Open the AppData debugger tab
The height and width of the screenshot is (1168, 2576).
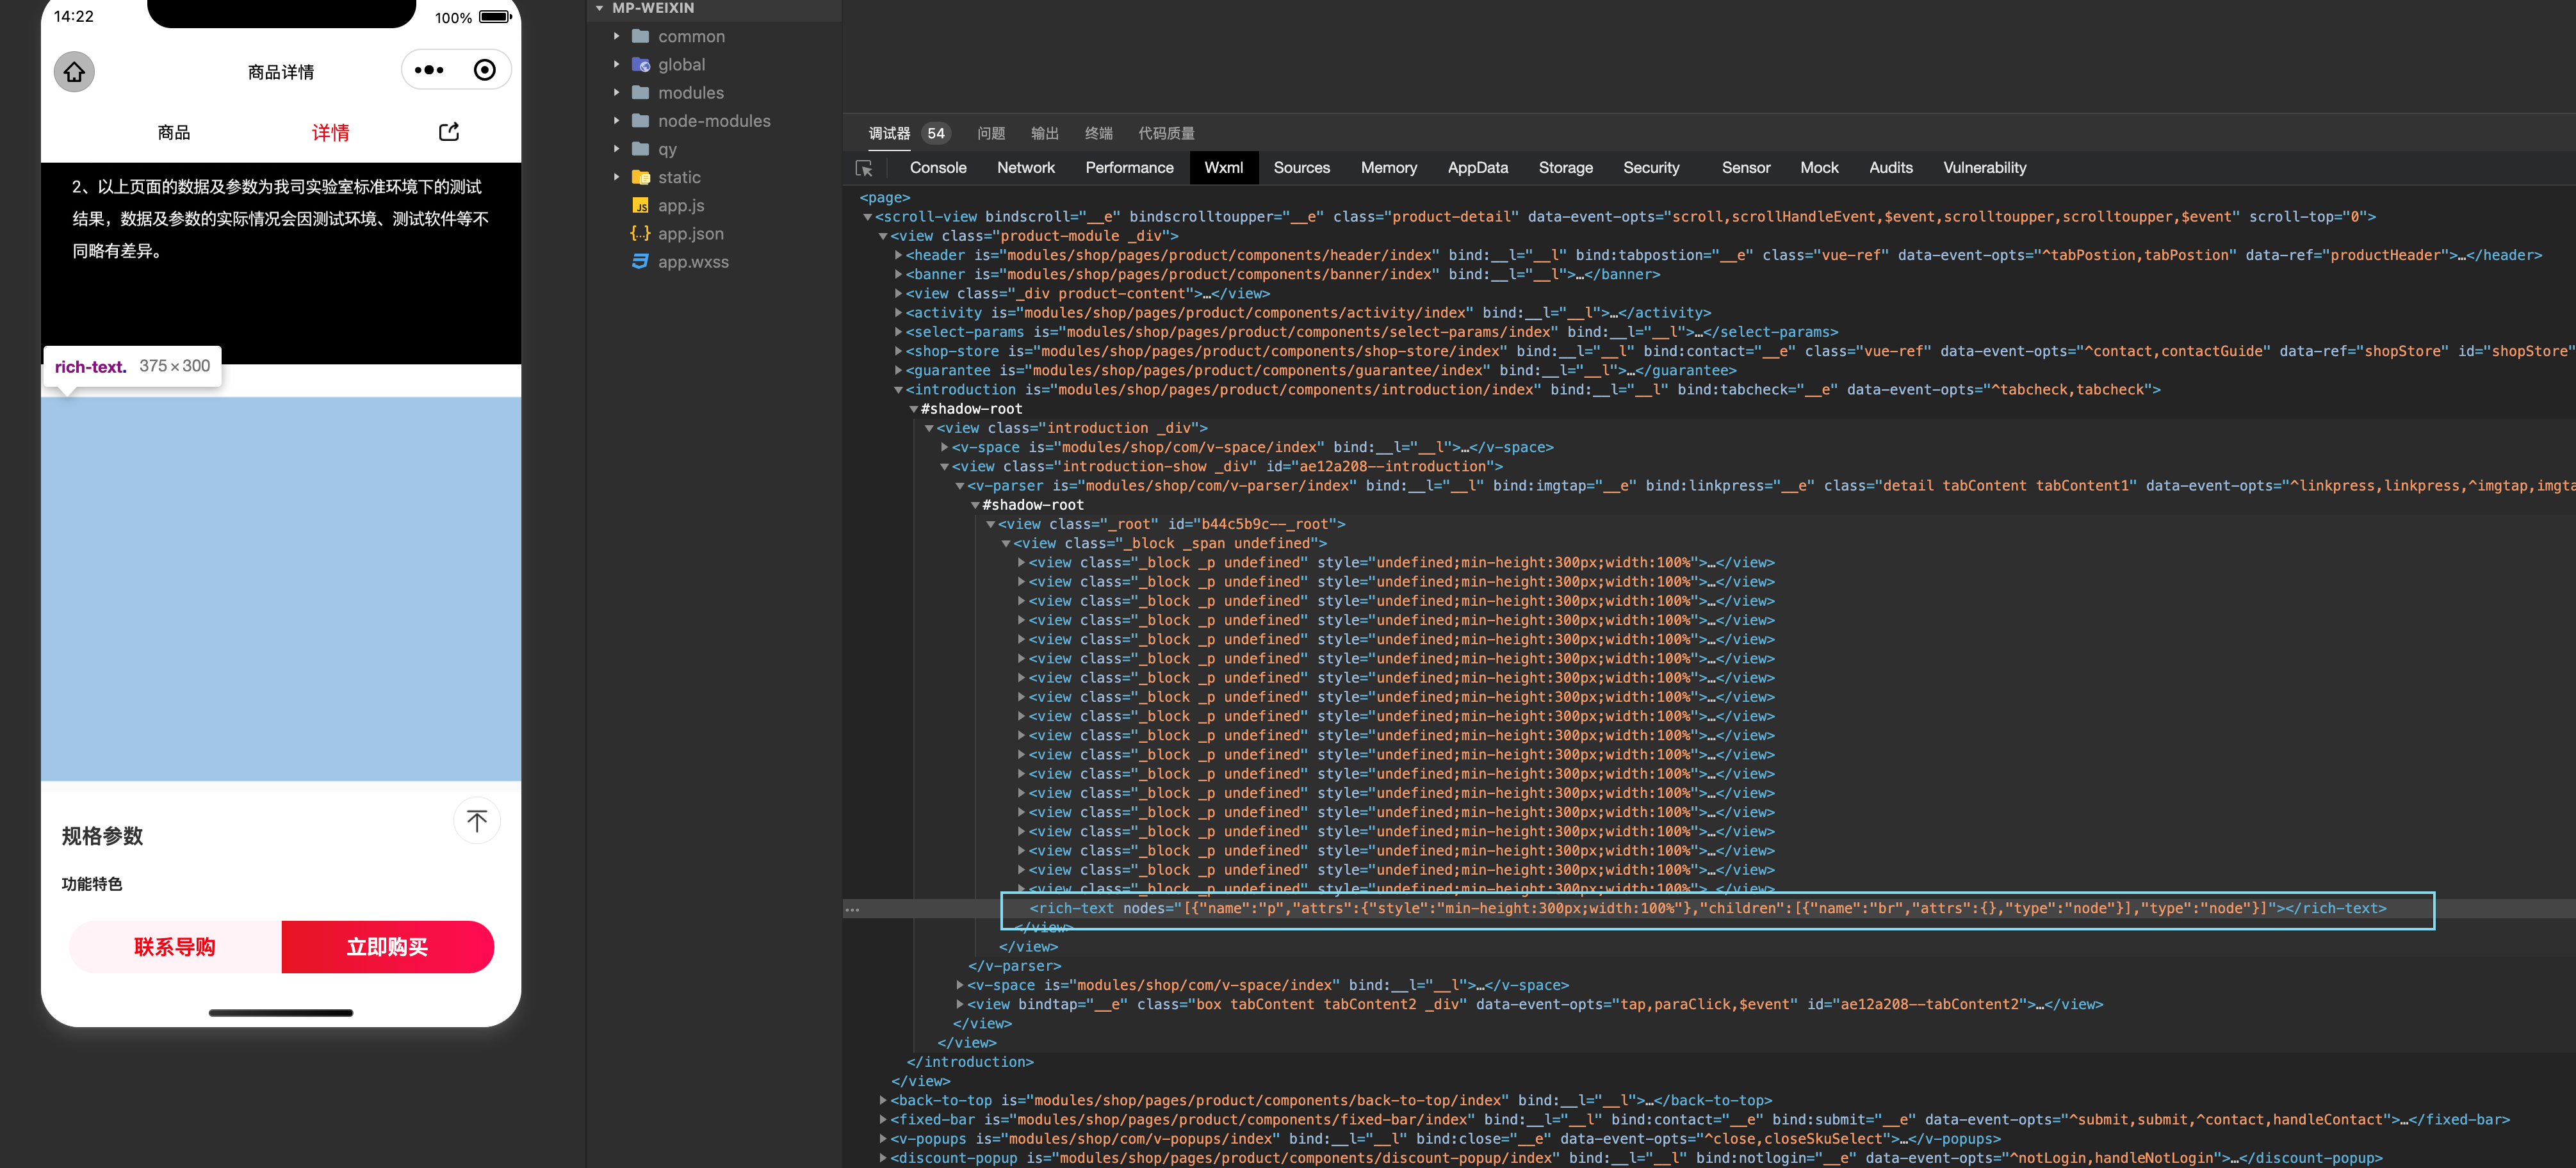tap(1477, 168)
